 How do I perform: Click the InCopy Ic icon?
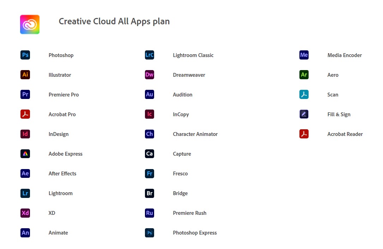pos(150,114)
